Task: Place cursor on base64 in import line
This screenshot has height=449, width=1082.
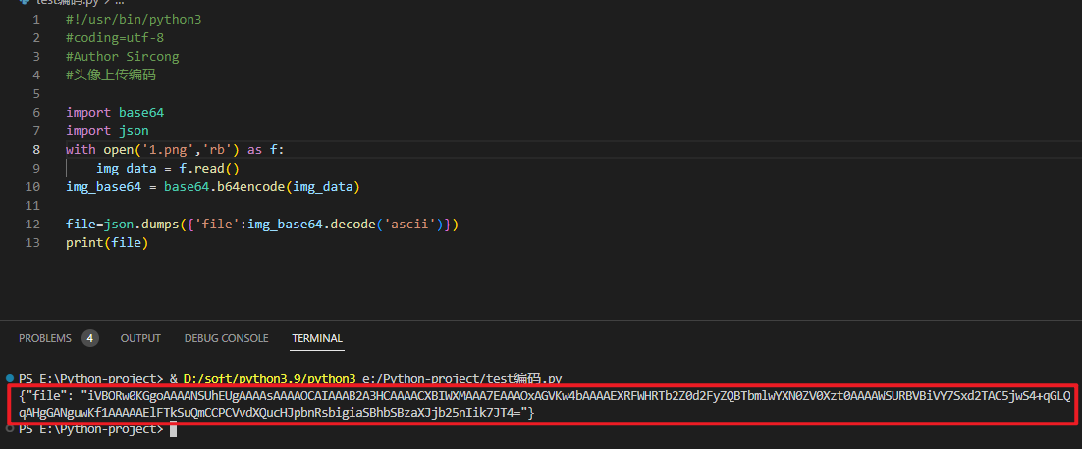Action: [141, 112]
